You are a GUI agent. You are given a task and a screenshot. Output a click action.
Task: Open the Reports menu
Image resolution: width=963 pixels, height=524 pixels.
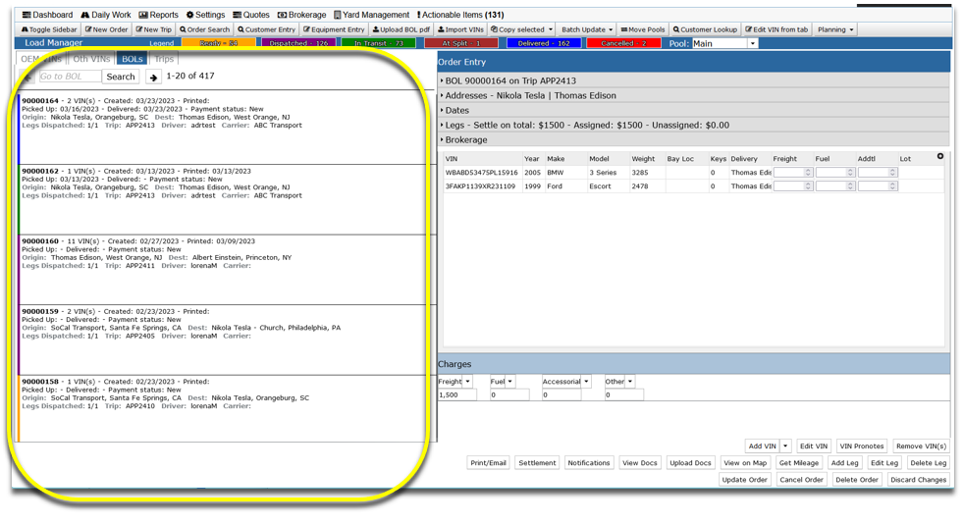pos(158,15)
